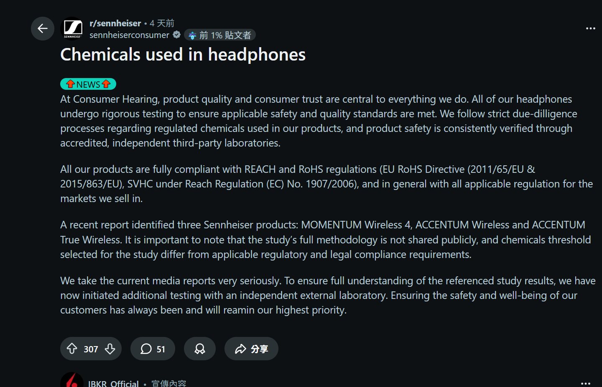This screenshot has width=602, height=387.
Task: Open the IBKR_Official profile link
Action: (113, 383)
